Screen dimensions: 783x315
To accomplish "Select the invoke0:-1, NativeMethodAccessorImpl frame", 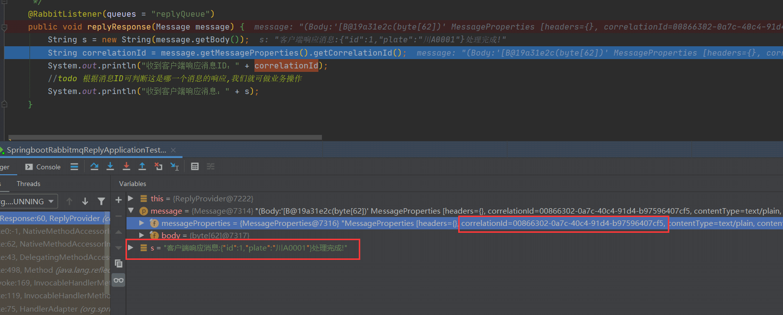I will pyautogui.click(x=55, y=231).
